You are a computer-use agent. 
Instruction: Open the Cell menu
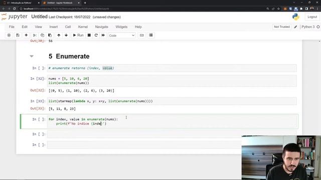point(68,26)
